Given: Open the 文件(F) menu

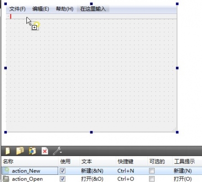Looking at the screenshot, I should (17, 9).
